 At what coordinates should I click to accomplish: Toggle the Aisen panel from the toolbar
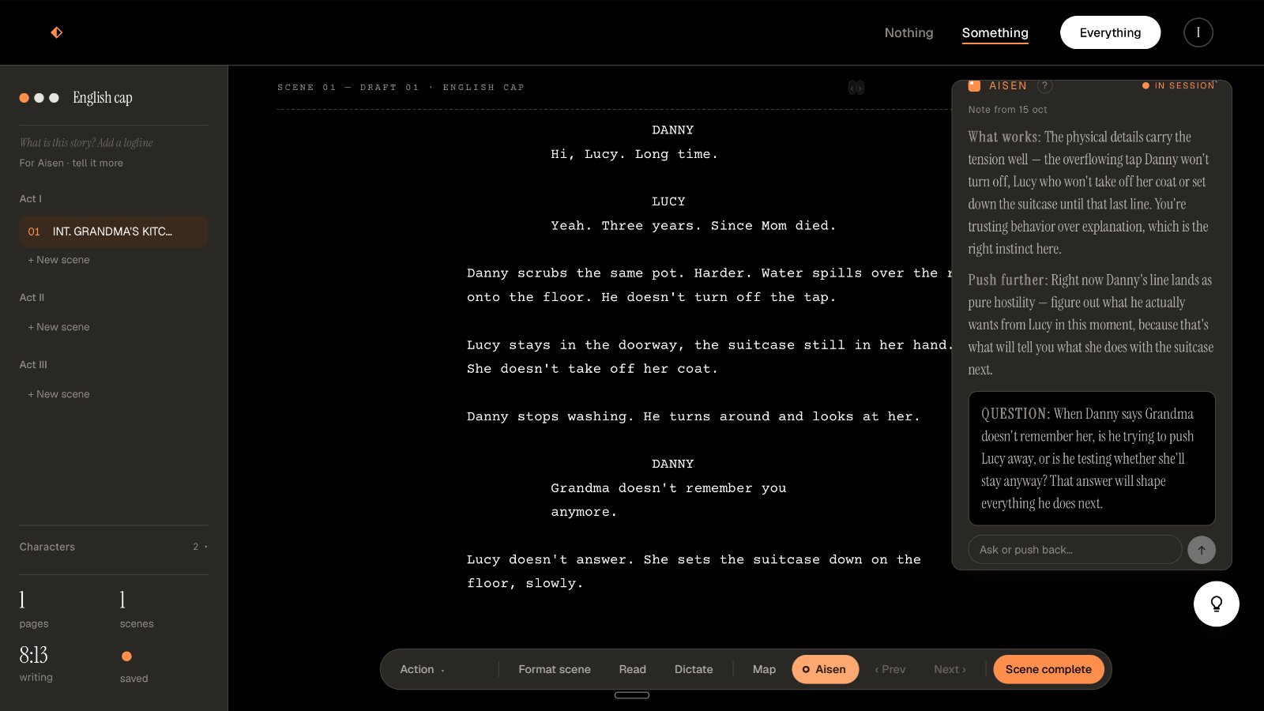(825, 669)
